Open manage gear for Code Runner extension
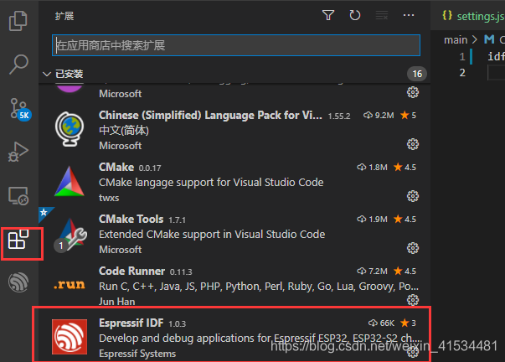Image resolution: width=505 pixels, height=362 pixels. [413, 300]
